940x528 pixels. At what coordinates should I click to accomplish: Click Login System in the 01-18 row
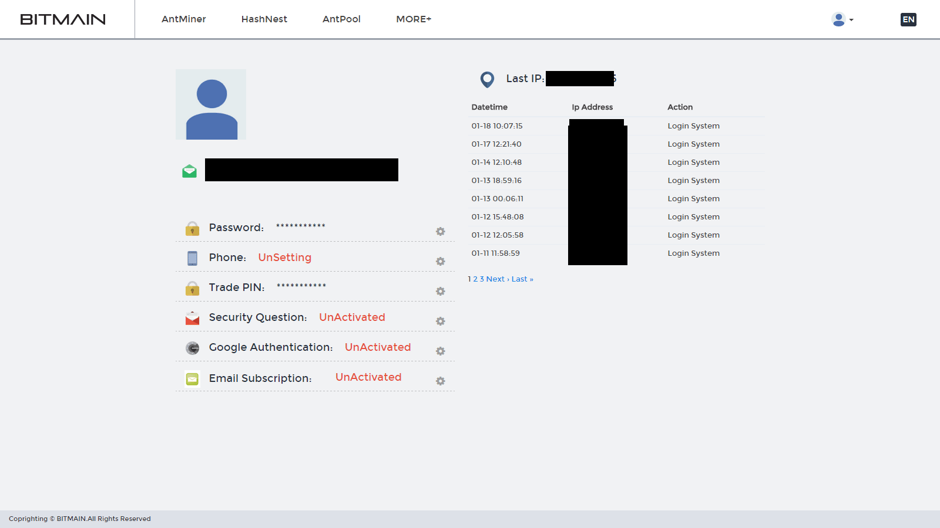(x=693, y=126)
